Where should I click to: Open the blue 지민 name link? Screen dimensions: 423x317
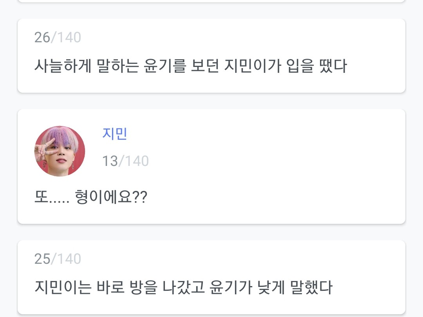114,134
